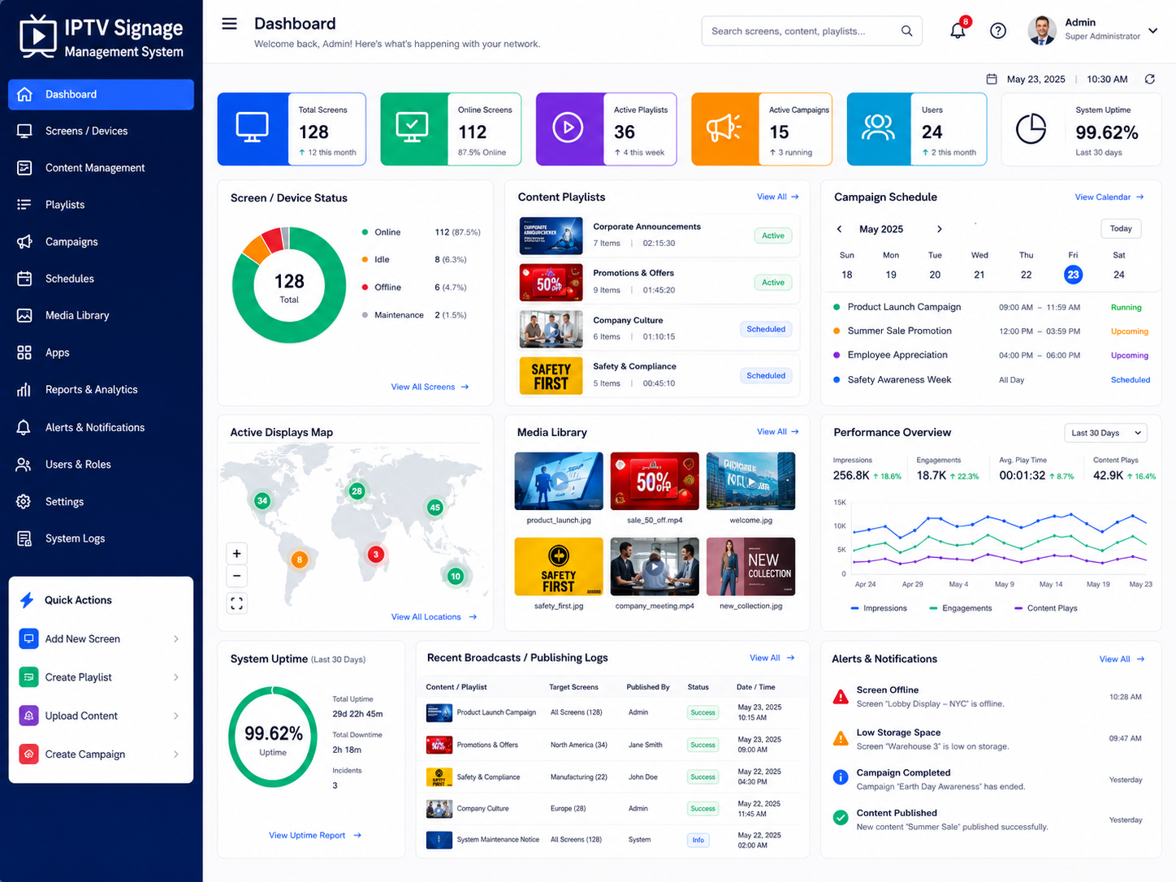The height and width of the screenshot is (882, 1176).
Task: Click the calendar icon beside the date
Action: 992,79
